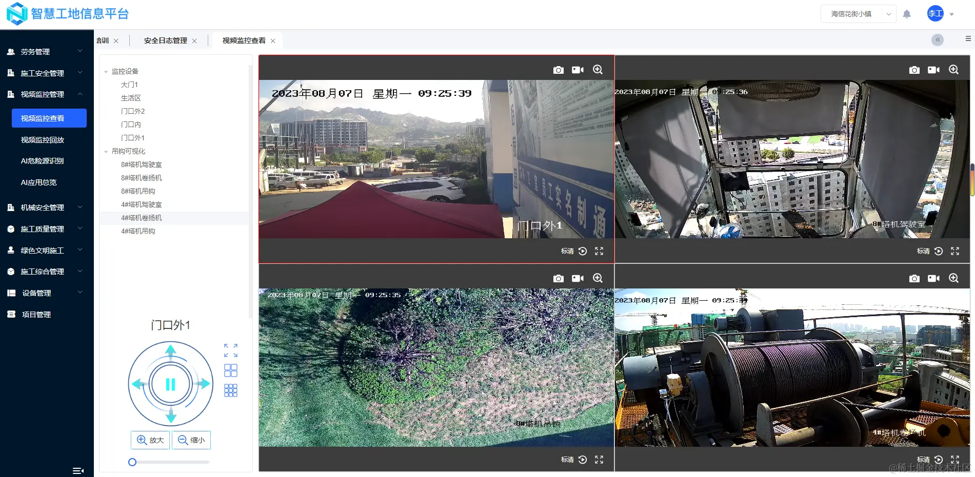Toggle 标清 quality on 门口外1 feed

567,251
